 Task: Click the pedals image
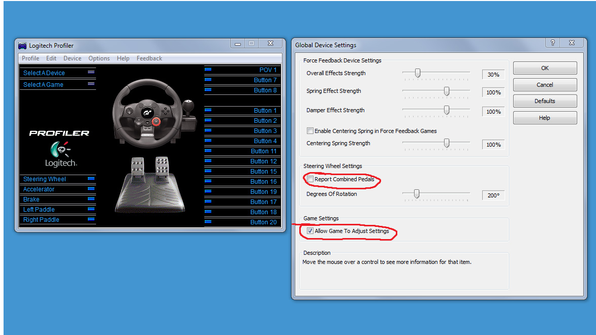pyautogui.click(x=150, y=185)
